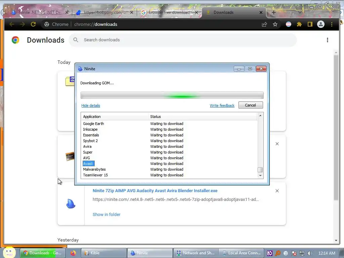Click in Search downloads field
344x258 pixels.
[x=183, y=40]
